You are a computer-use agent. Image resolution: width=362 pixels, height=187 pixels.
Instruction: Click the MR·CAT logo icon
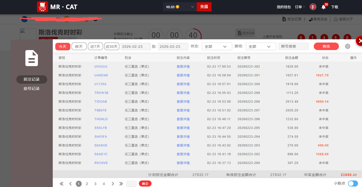point(42,7)
